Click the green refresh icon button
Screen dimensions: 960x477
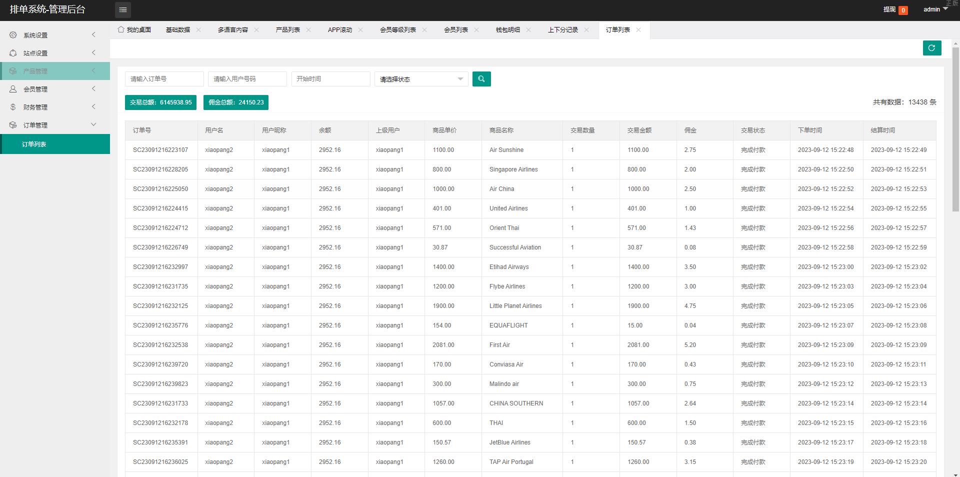pos(931,48)
